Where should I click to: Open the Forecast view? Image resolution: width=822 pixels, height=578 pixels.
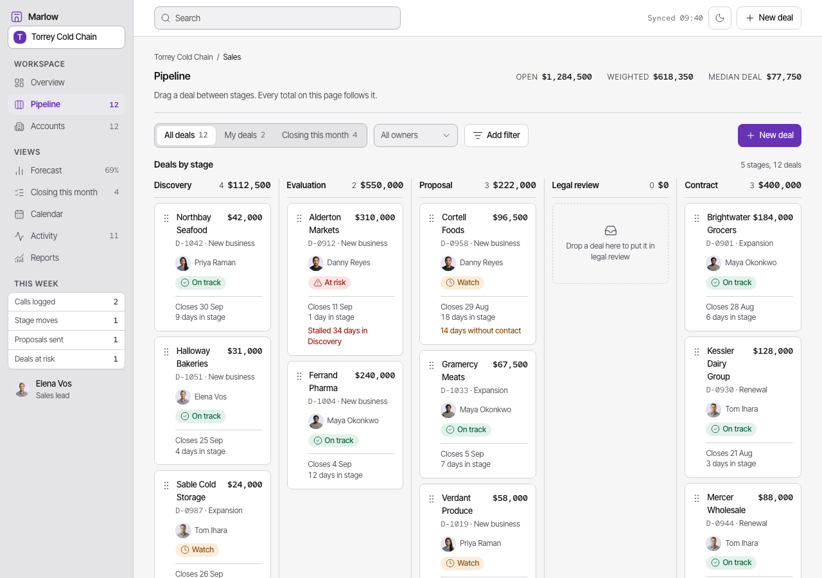(x=66, y=171)
